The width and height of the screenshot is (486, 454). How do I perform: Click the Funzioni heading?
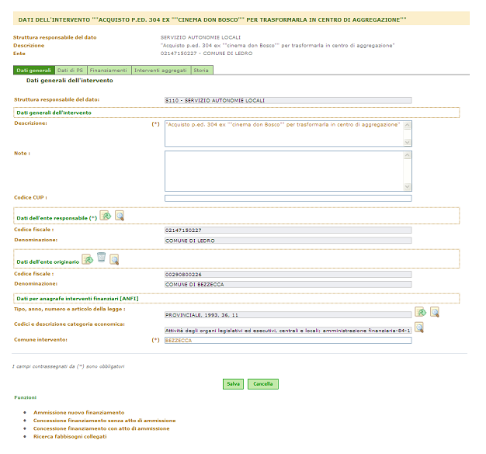click(x=26, y=397)
